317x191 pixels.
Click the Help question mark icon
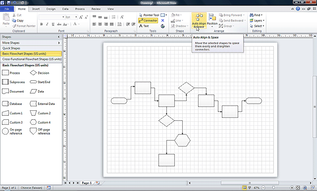pyautogui.click(x=298, y=9)
